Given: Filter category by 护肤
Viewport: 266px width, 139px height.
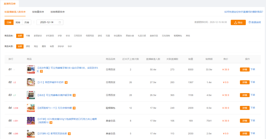Looking at the screenshot, I should pyautogui.click(x=60, y=36).
